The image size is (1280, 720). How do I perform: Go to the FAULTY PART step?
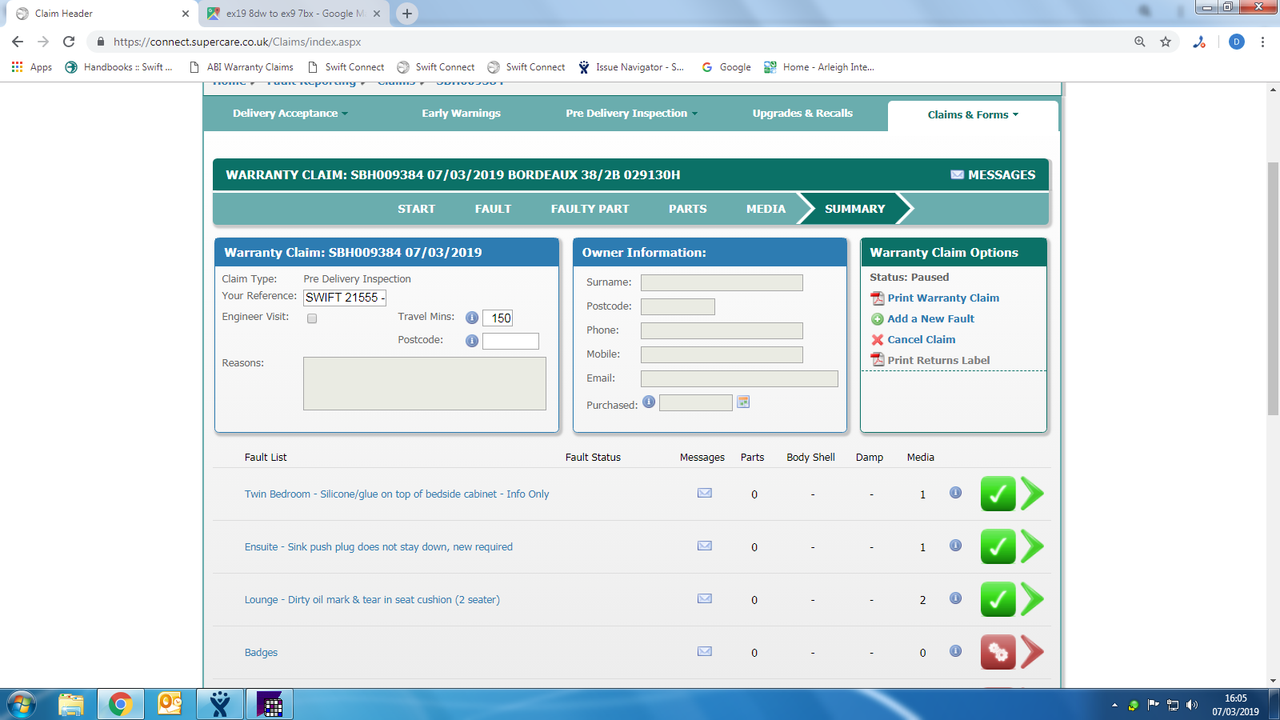pyautogui.click(x=590, y=209)
